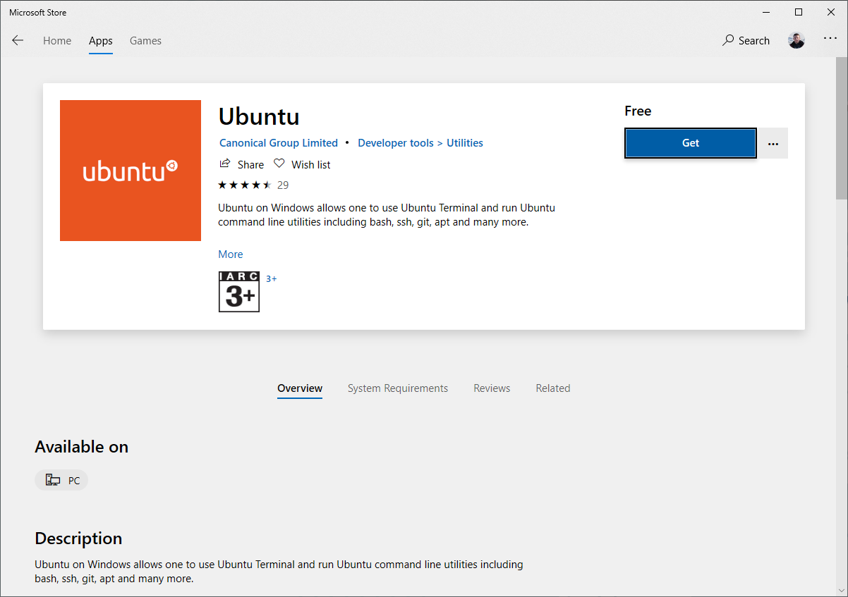Click the Get button
Screen dimensions: 848x597
click(691, 143)
